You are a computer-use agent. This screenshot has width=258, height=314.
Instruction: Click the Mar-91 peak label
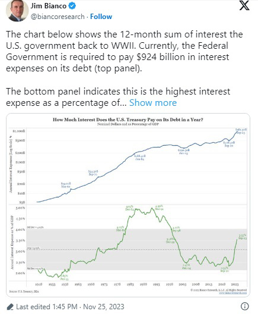click(x=160, y=208)
